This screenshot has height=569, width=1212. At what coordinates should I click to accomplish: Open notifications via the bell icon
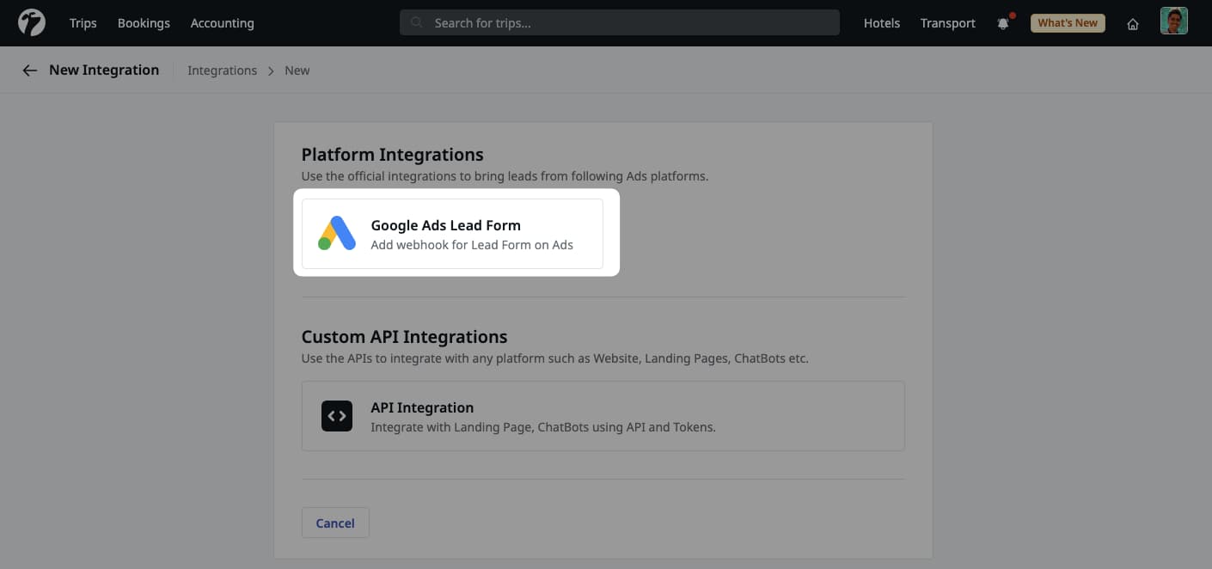pyautogui.click(x=1003, y=23)
